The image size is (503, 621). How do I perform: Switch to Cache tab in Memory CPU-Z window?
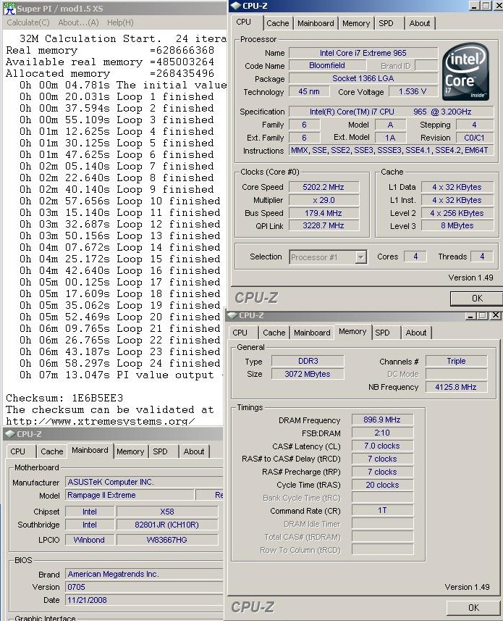pyautogui.click(x=274, y=333)
